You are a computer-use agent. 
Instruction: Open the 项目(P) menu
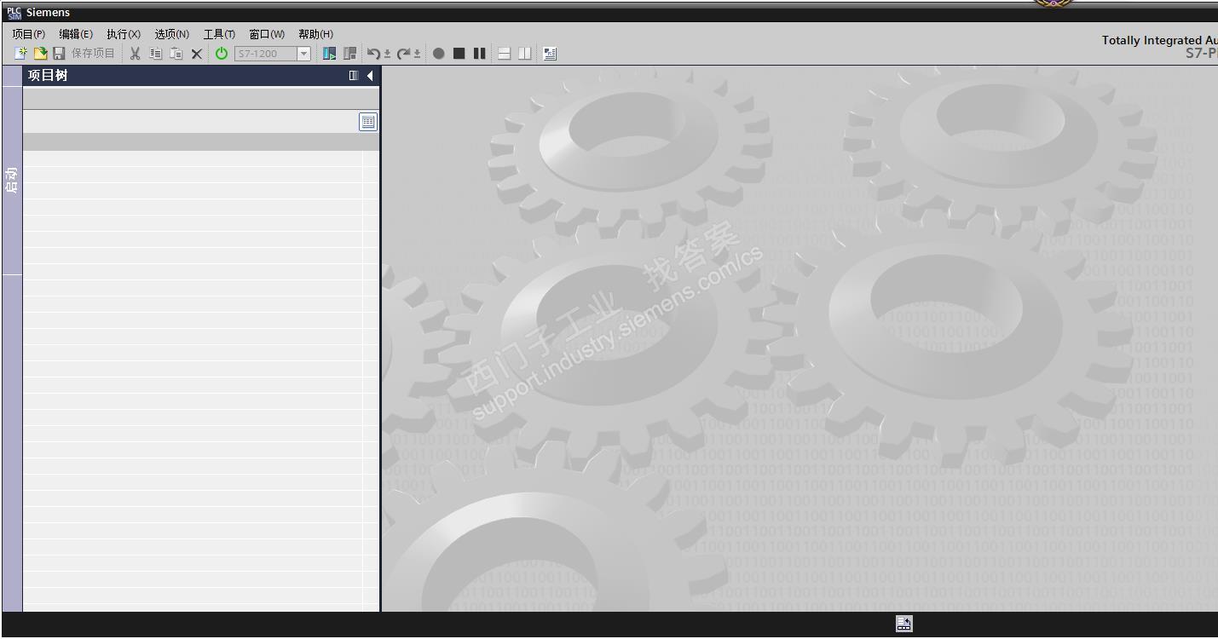[28, 34]
